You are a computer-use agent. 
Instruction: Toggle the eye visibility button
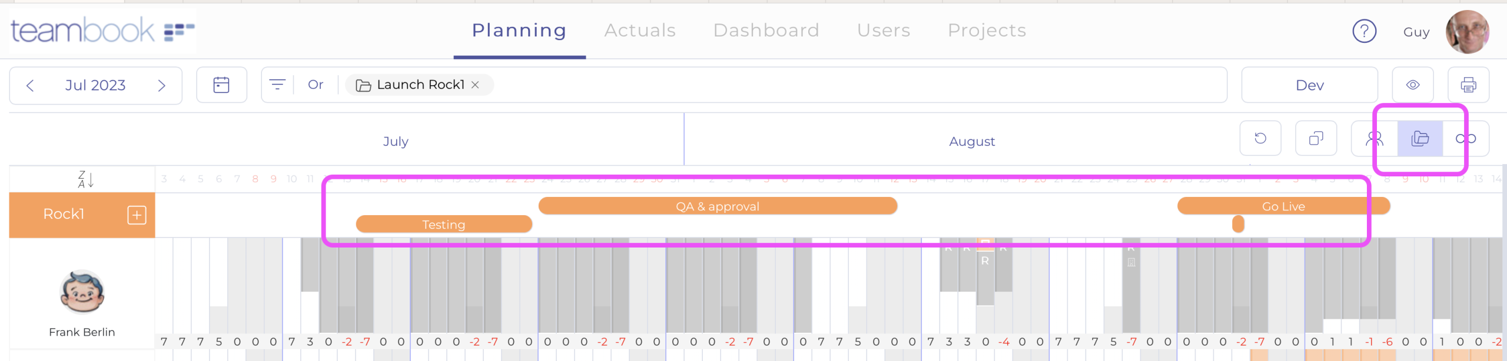click(x=1413, y=85)
